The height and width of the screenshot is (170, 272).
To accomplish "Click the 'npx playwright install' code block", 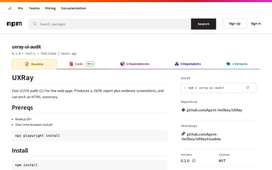I will click(x=90, y=136).
